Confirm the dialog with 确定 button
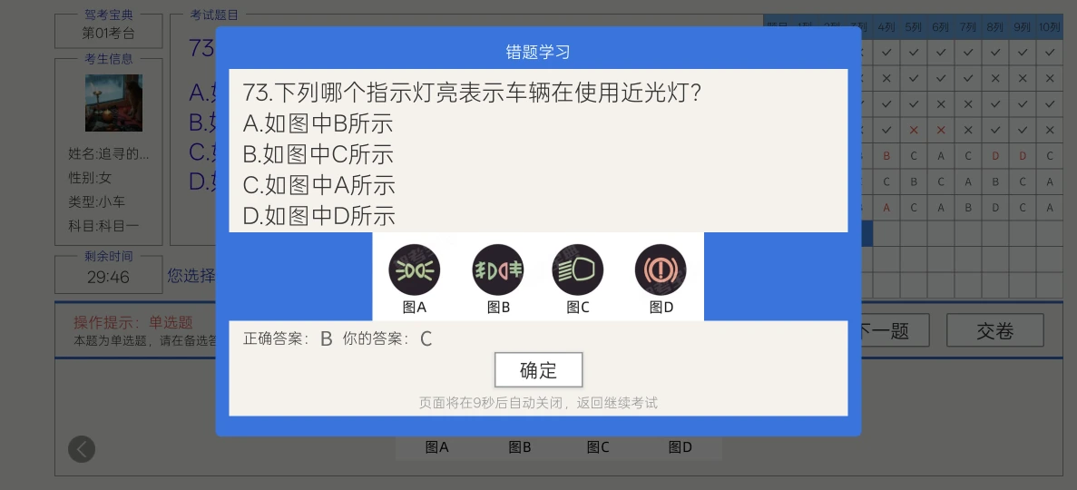The height and width of the screenshot is (490, 1077). click(539, 370)
